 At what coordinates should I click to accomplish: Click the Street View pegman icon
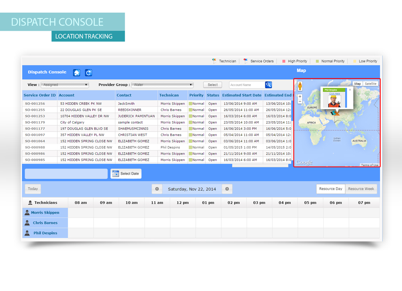[x=300, y=86]
